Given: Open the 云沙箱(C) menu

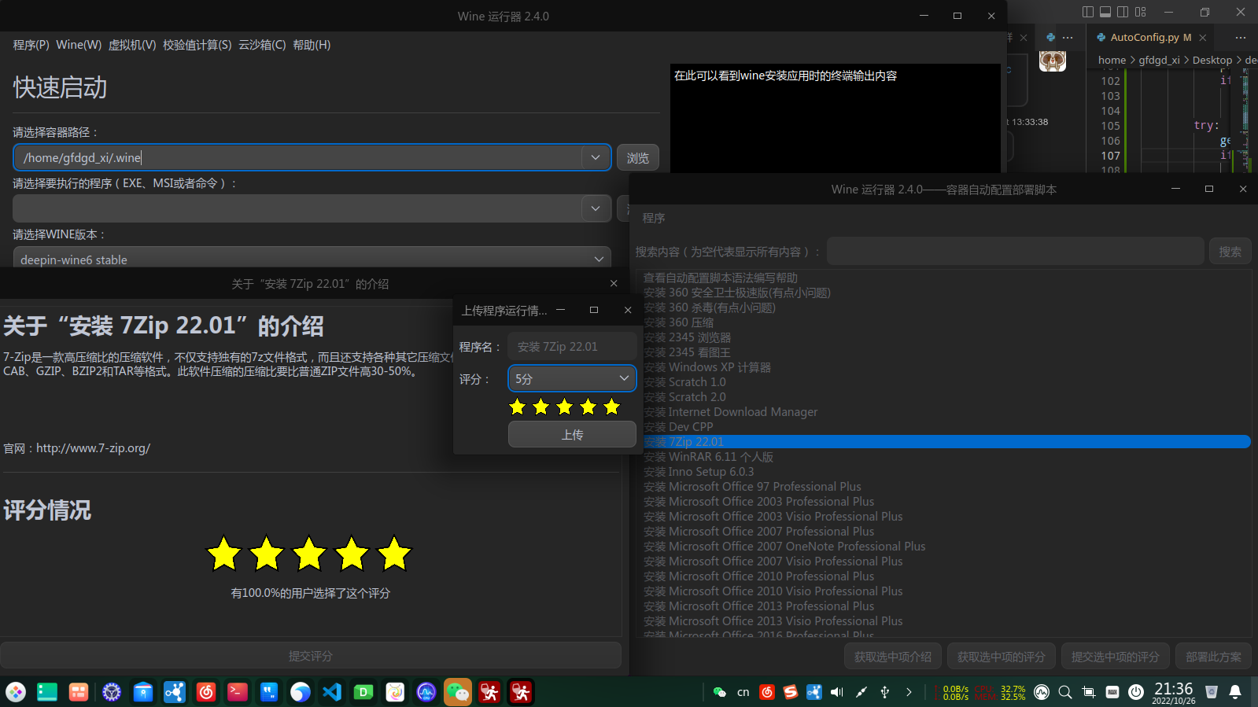Looking at the screenshot, I should pos(262,45).
